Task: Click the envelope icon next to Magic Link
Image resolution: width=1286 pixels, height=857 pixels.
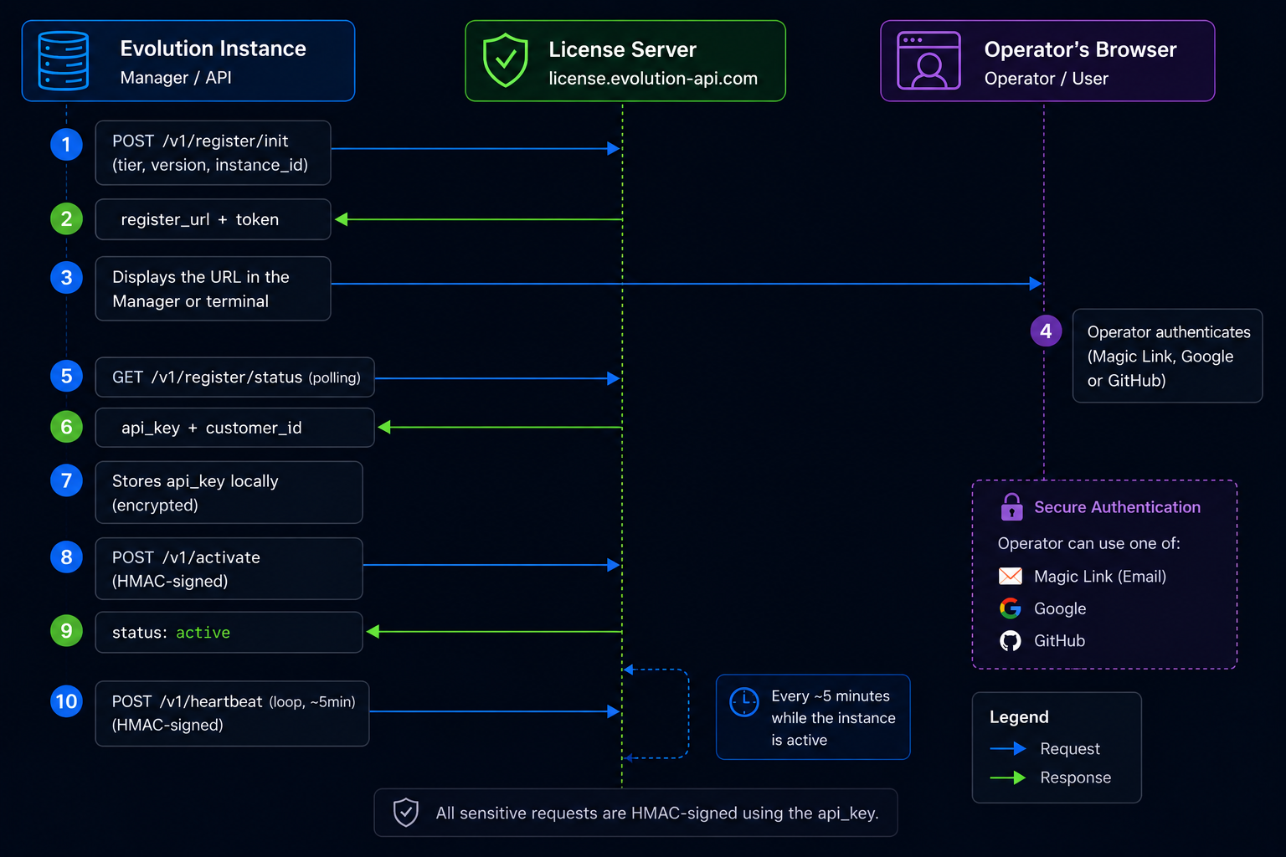Action: pos(1011,576)
